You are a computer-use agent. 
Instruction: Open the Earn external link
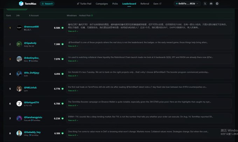pyautogui.click(x=157, y=3)
